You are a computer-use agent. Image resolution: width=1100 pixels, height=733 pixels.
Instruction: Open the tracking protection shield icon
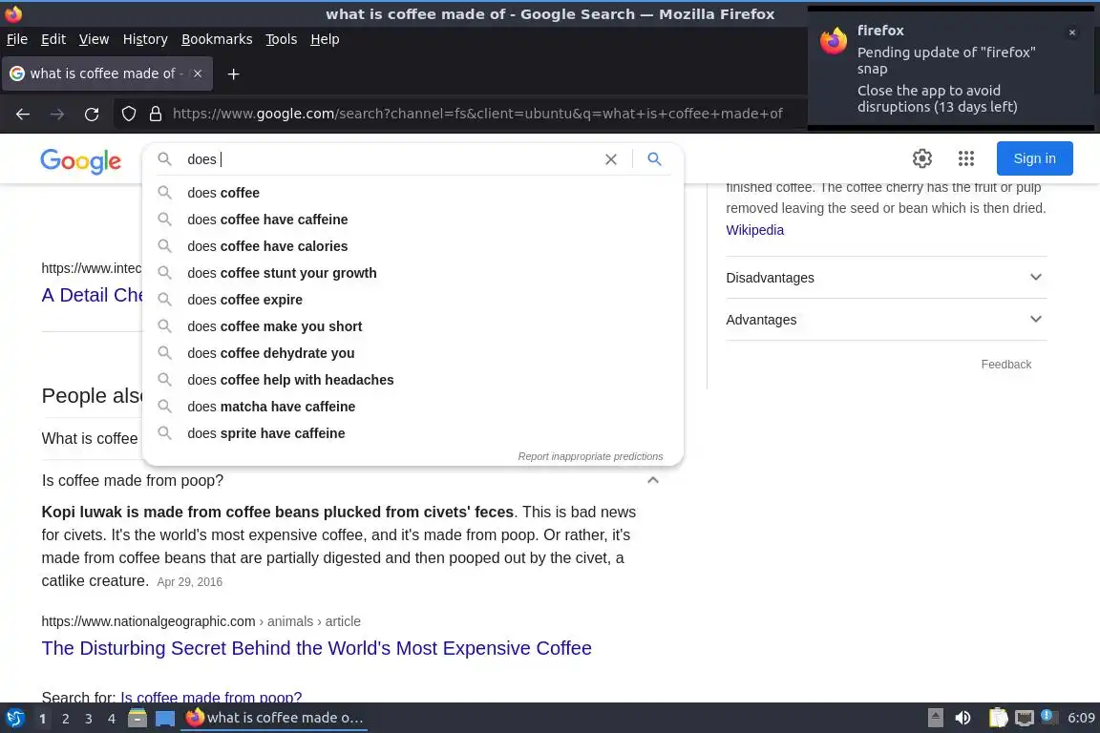(128, 114)
